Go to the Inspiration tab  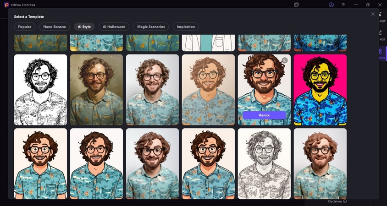point(186,27)
